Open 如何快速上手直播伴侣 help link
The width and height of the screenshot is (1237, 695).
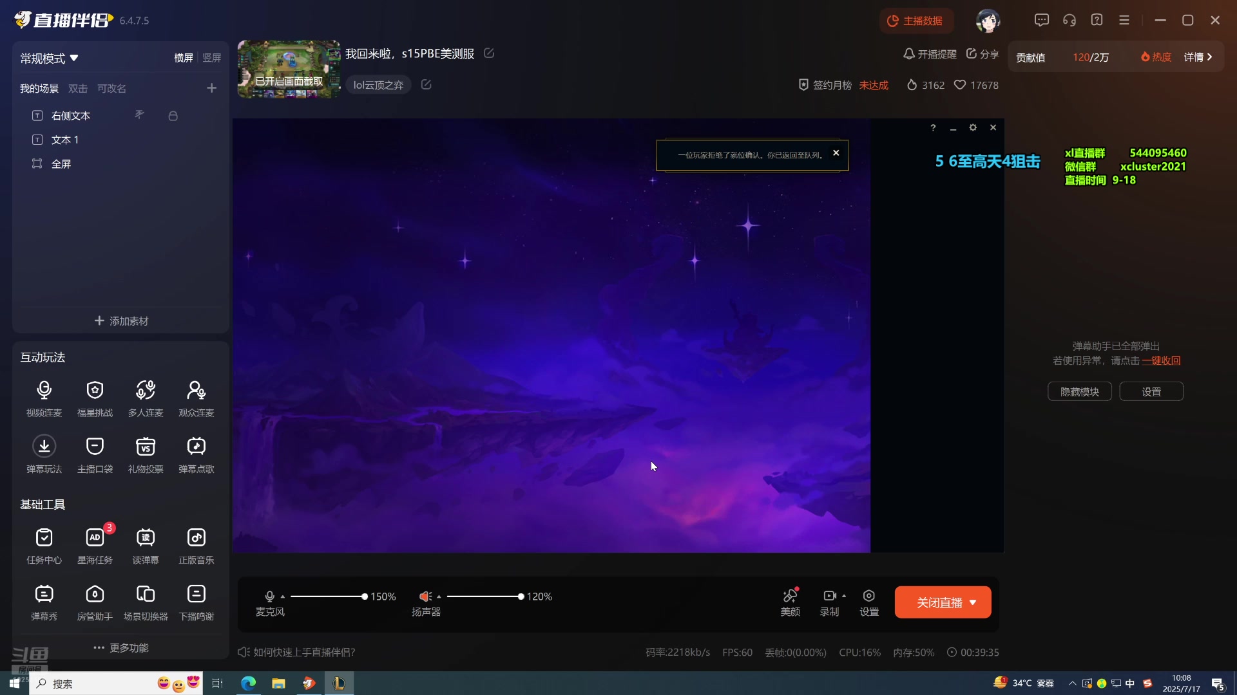click(x=297, y=652)
